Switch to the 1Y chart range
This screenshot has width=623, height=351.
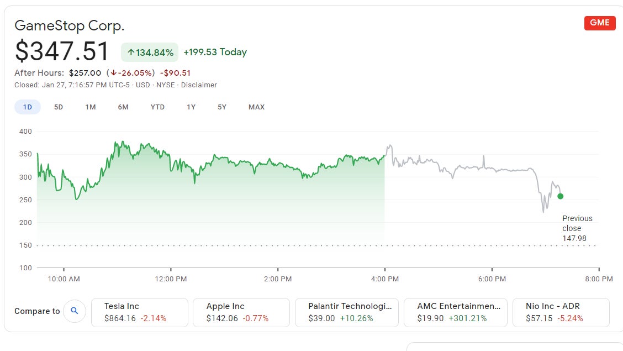click(191, 107)
